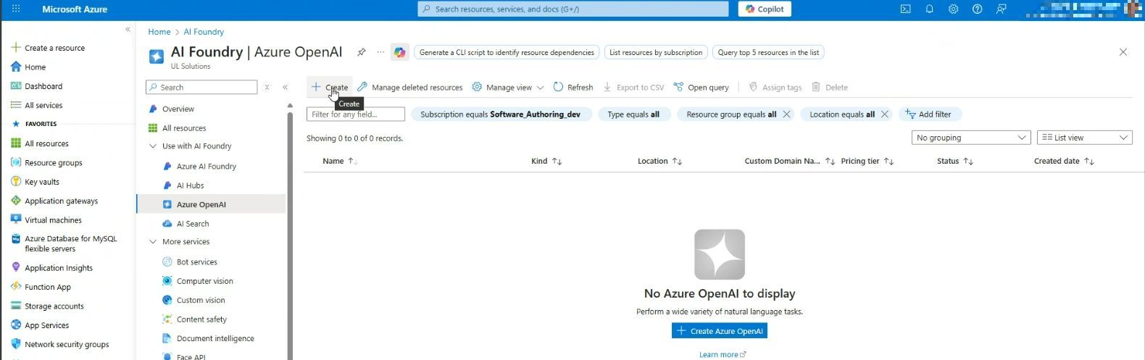Remove the Resource group filter
Image resolution: width=1145 pixels, height=360 pixels.
786,114
